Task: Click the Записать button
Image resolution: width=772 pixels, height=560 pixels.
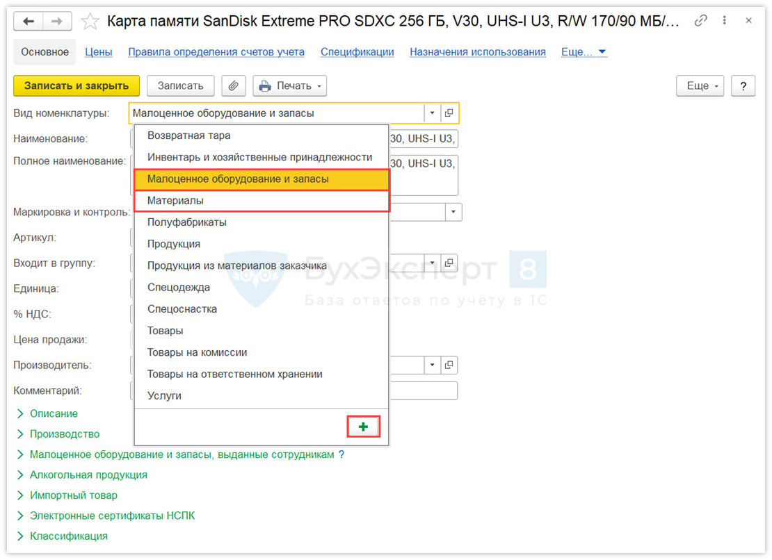Action: click(180, 85)
